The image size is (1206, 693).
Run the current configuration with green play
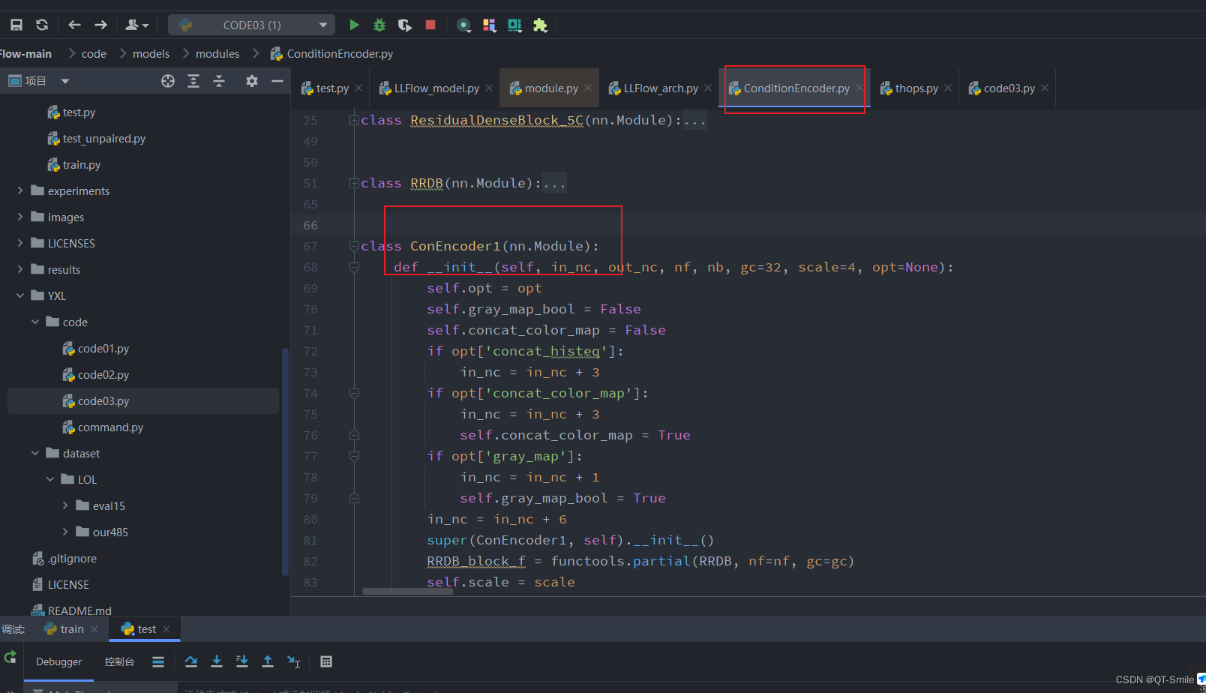pyautogui.click(x=354, y=25)
